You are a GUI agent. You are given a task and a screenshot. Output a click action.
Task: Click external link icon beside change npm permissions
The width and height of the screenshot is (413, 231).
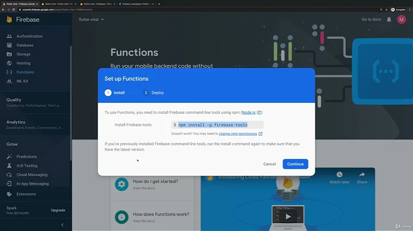(260, 134)
